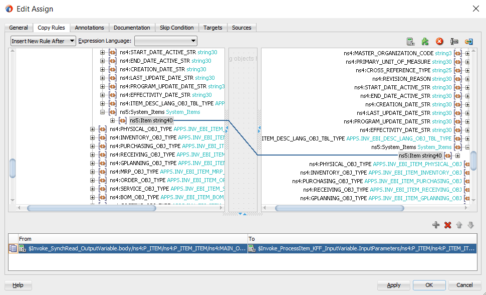This screenshot has width=486, height=295.
Task: Open the Insert New Rule After dropdown
Action: pos(43,41)
